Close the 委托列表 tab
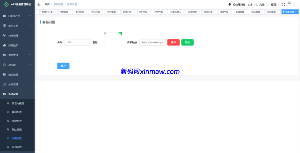 [86, 12]
